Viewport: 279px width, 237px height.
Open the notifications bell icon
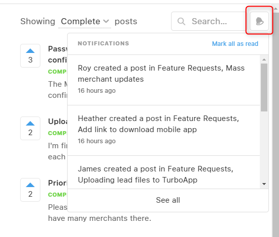[x=259, y=21]
